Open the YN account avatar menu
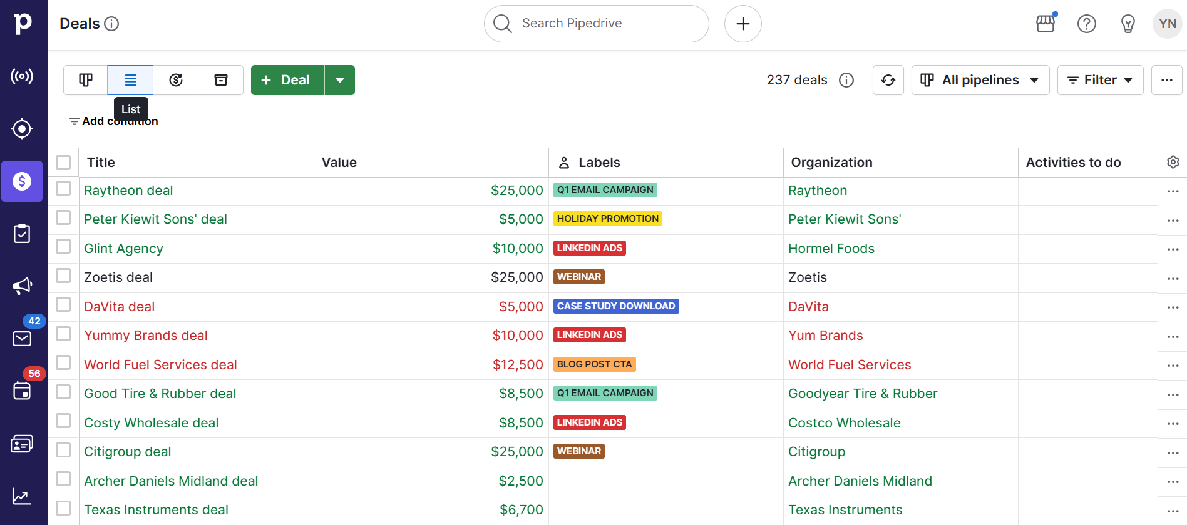1187x525 pixels. coord(1168,24)
